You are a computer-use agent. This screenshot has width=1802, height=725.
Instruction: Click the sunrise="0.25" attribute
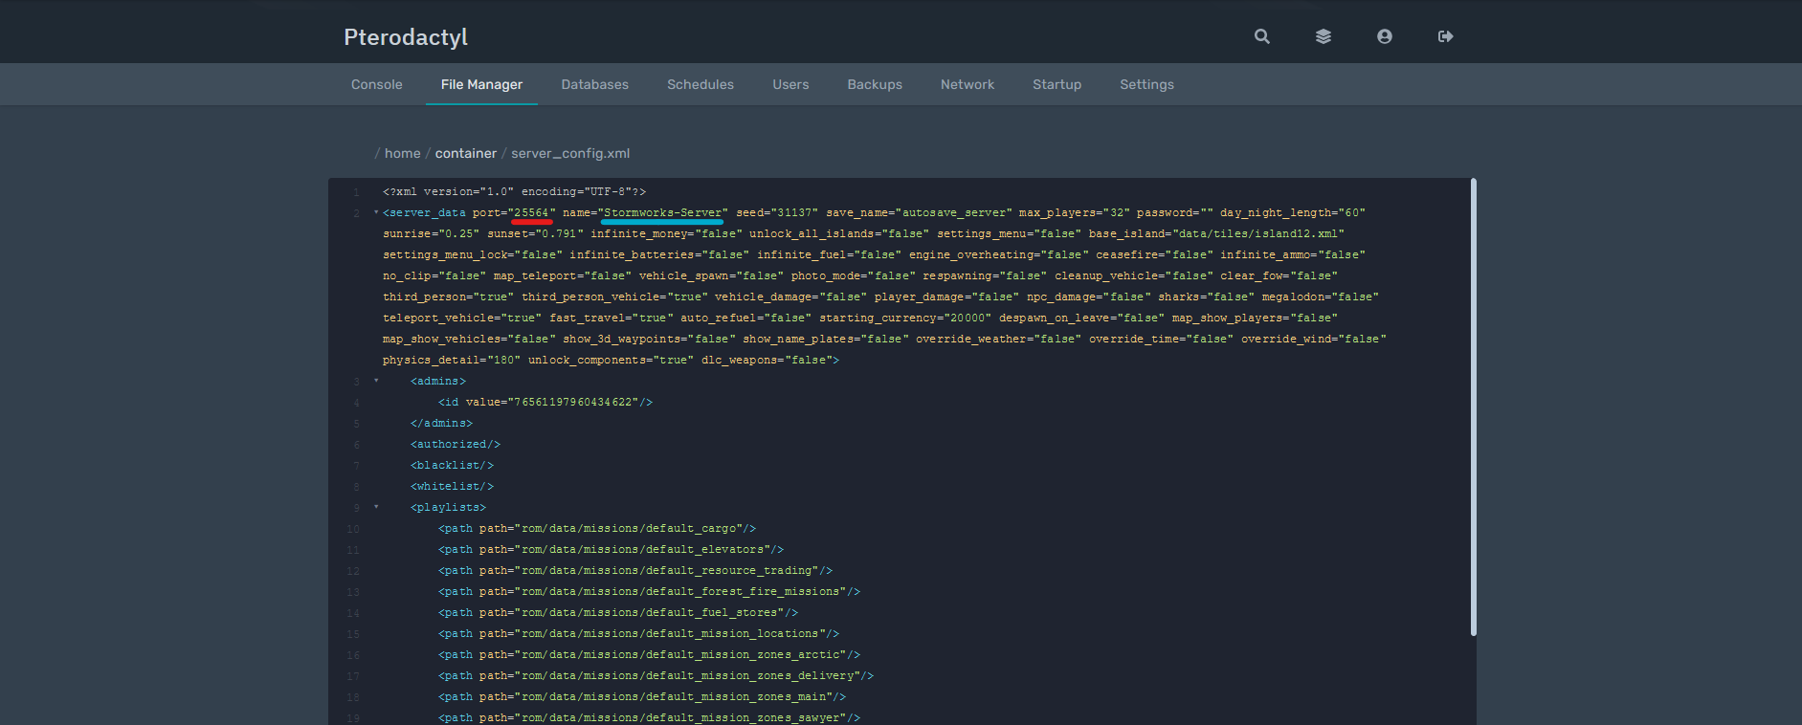click(432, 233)
